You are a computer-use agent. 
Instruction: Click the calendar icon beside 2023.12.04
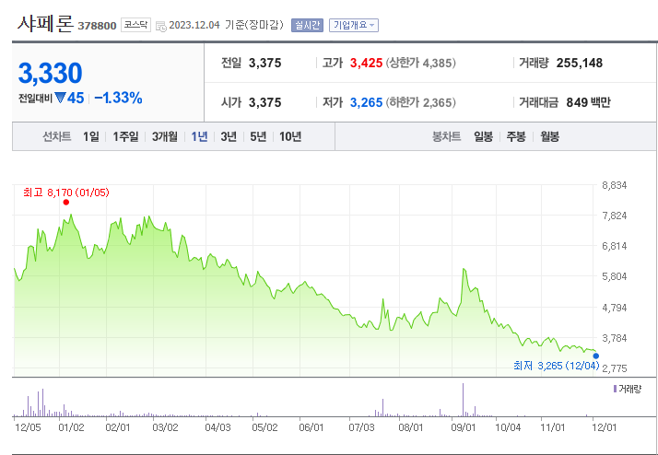160,26
